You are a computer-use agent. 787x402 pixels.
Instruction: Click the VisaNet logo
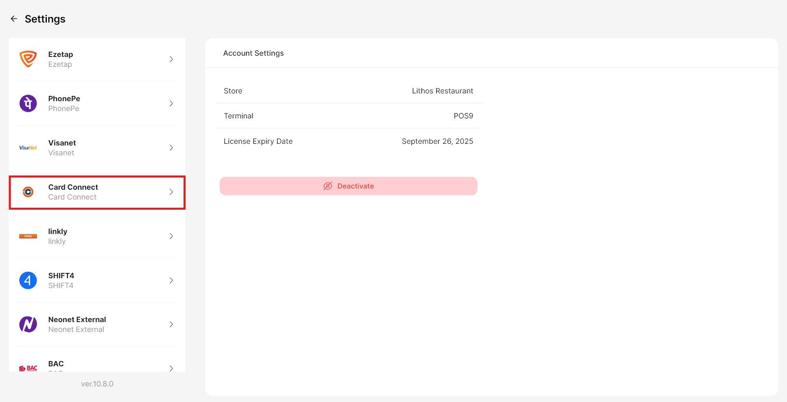28,148
